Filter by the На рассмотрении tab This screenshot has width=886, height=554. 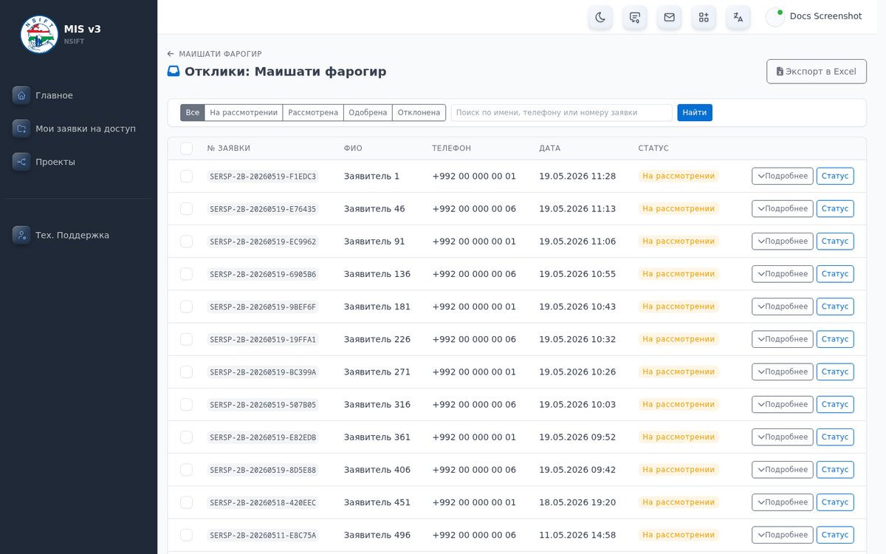244,113
